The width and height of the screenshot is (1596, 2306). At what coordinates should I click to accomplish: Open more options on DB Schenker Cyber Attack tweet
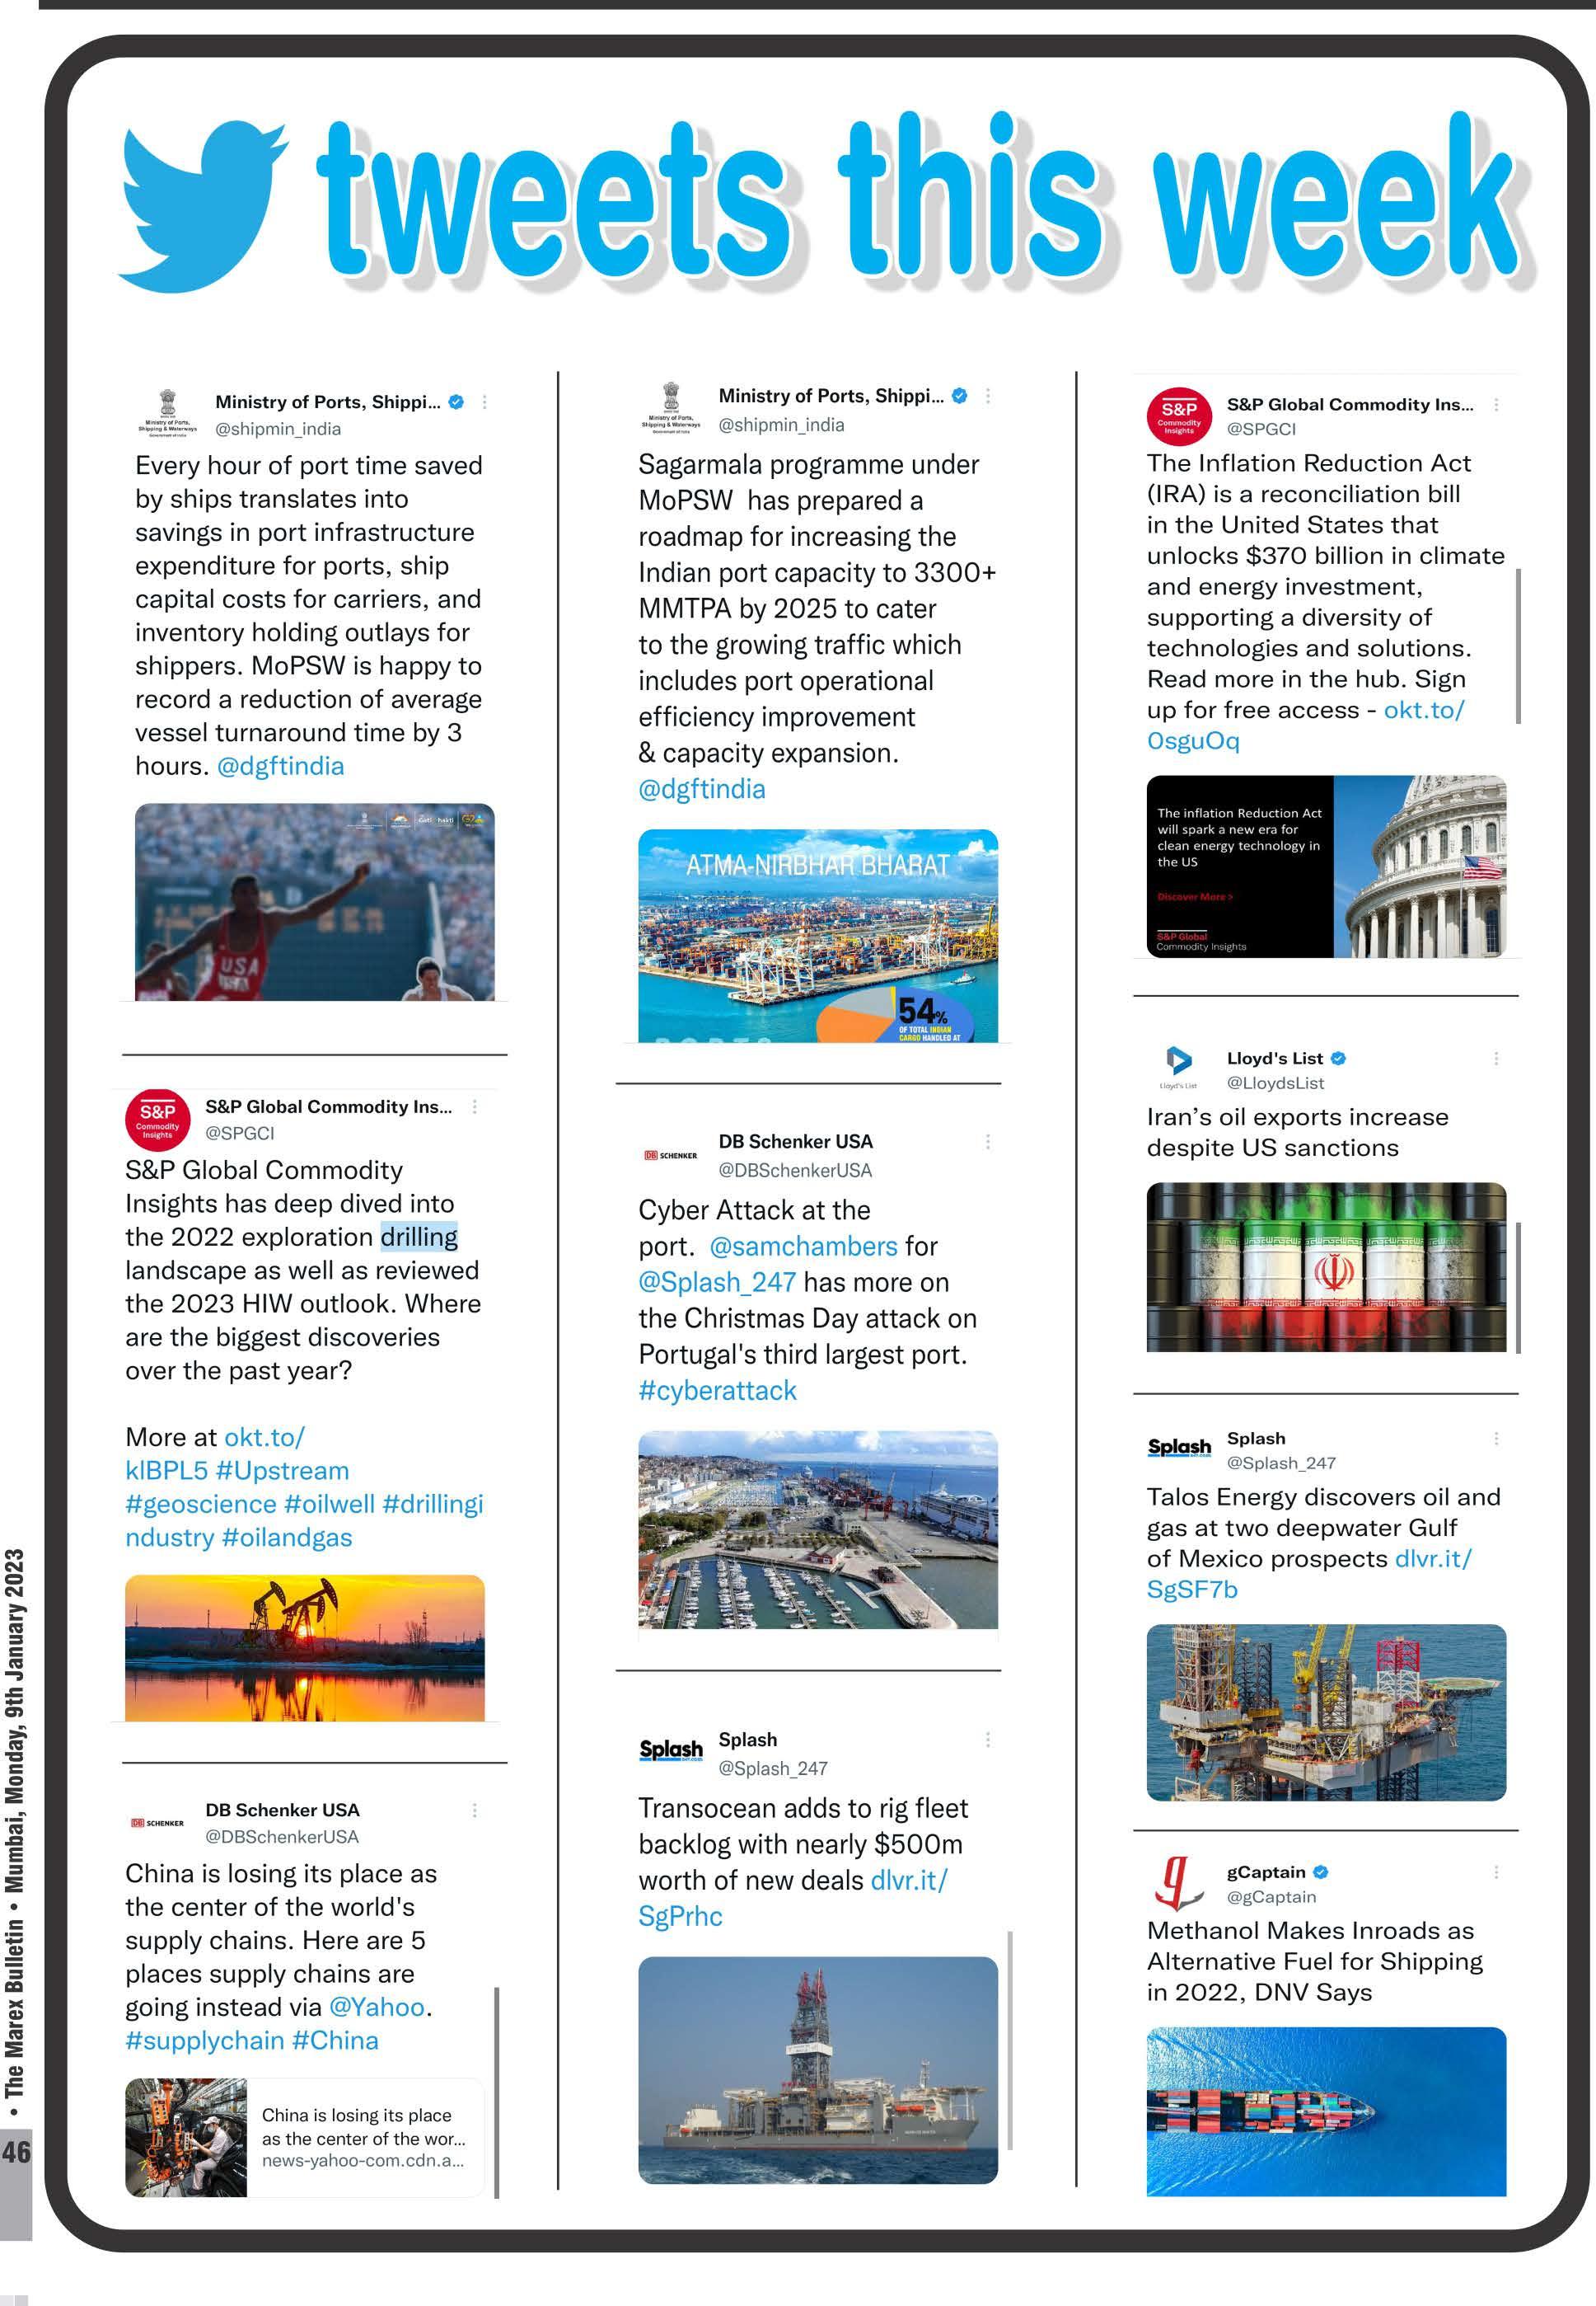point(988,1142)
